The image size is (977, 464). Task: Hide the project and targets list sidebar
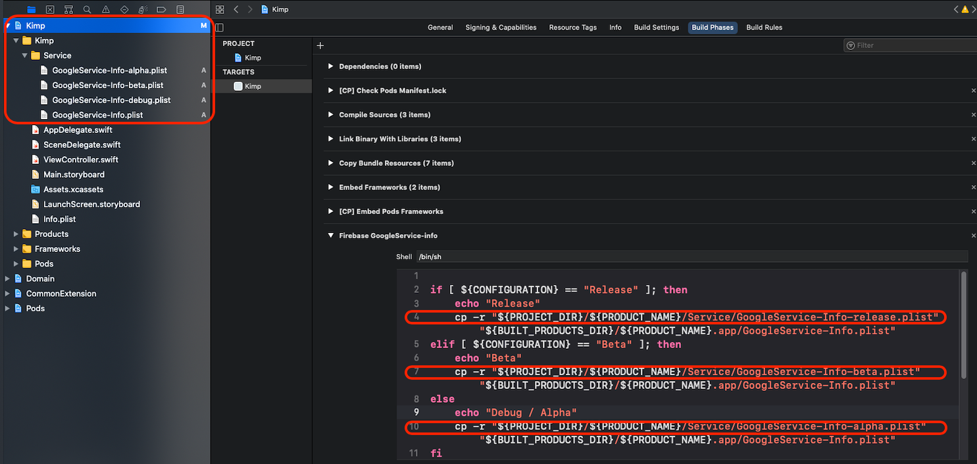pos(220,28)
